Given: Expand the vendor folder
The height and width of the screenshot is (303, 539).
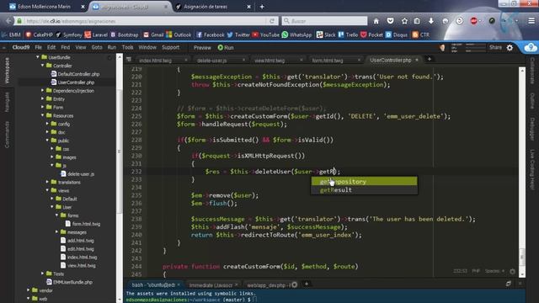Looking at the screenshot, I should point(28,290).
